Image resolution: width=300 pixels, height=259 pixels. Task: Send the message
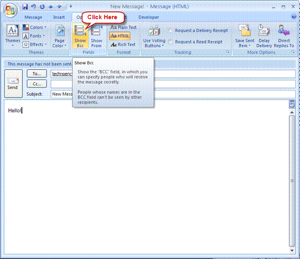click(14, 84)
